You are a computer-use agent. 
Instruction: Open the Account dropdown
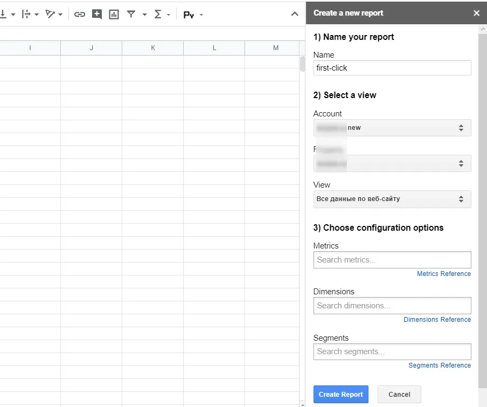(x=392, y=128)
